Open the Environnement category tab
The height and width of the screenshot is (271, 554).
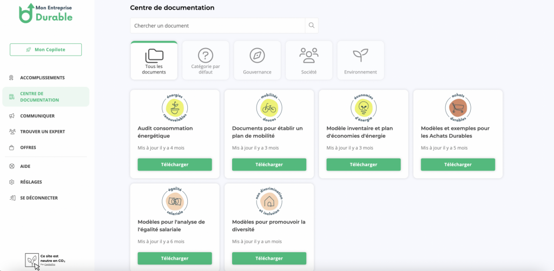360,61
